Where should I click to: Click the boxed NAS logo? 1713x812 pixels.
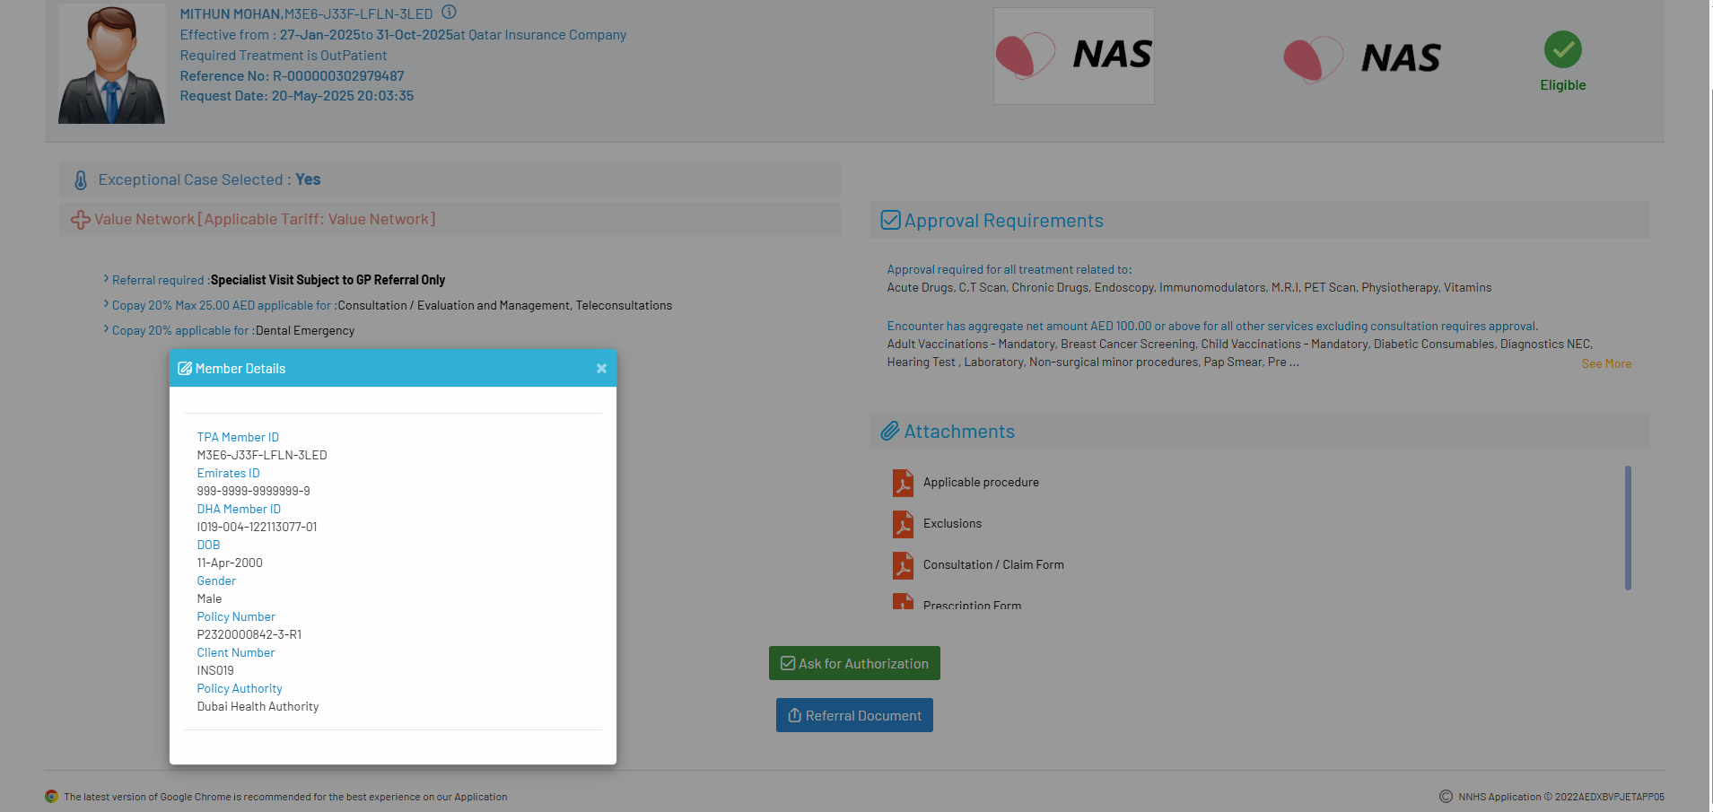tap(1073, 56)
